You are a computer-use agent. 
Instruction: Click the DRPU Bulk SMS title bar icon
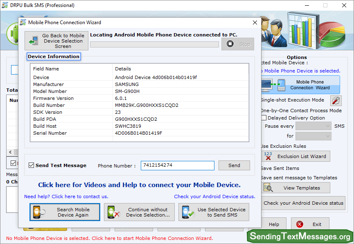pyautogui.click(x=5, y=5)
